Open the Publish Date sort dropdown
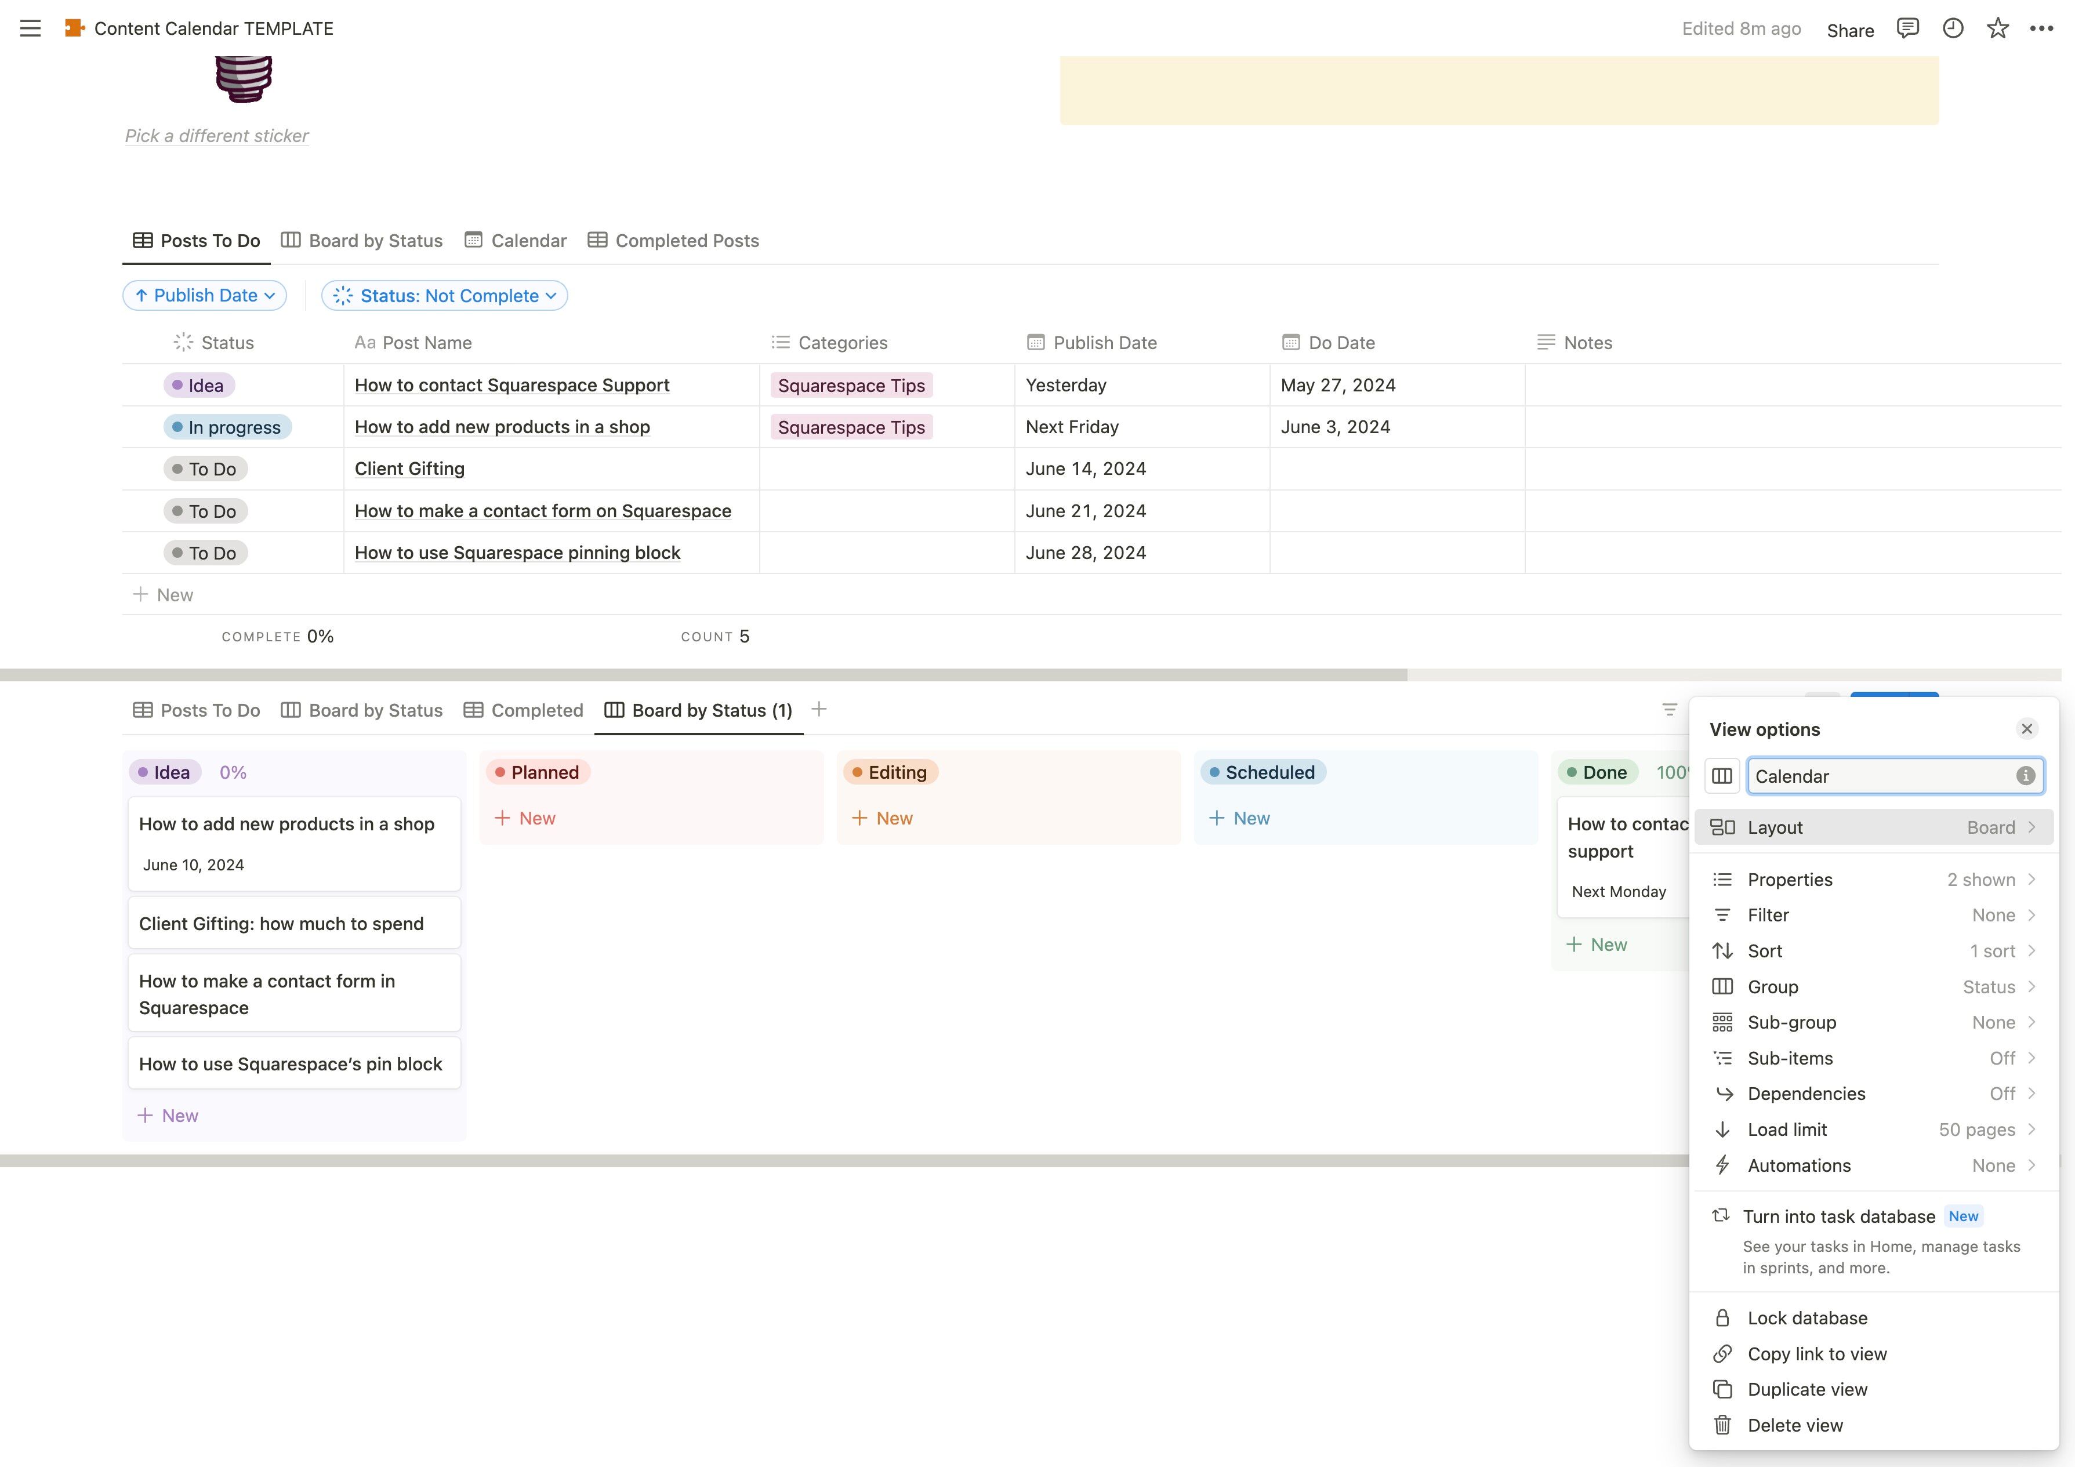 click(204, 296)
